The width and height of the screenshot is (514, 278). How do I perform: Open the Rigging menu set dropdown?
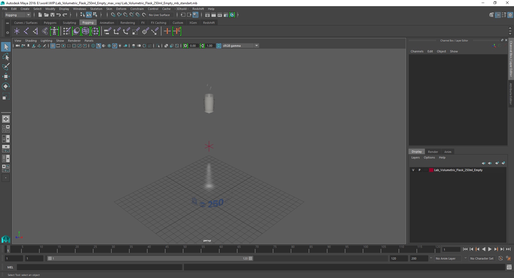pyautogui.click(x=18, y=15)
